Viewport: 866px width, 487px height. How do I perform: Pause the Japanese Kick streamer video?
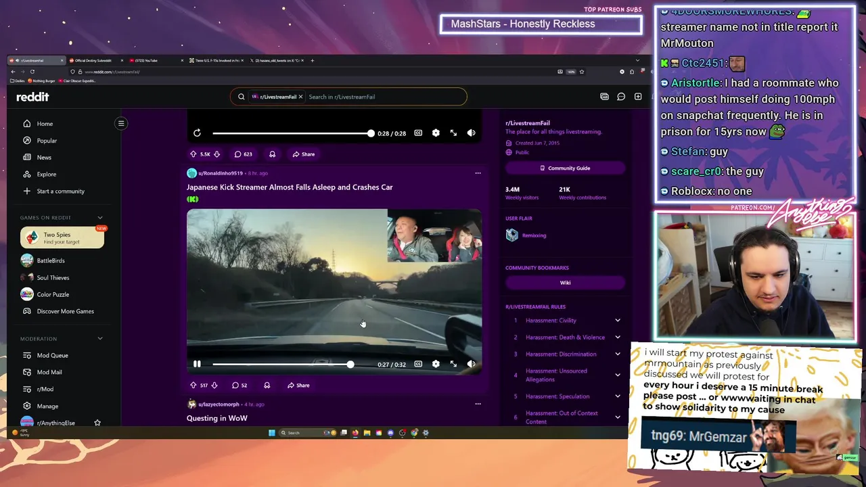(197, 364)
